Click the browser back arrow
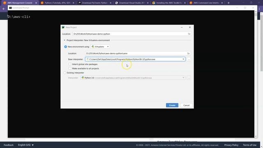This screenshot has width=263, height=148. pos(4,9)
